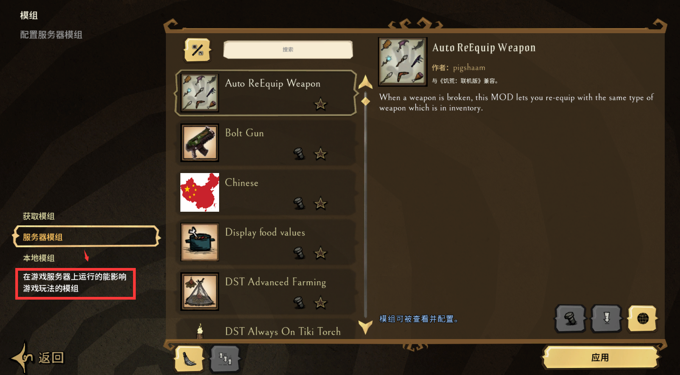Click the filter toggle icon beside search
680x375 pixels.
pos(198,50)
